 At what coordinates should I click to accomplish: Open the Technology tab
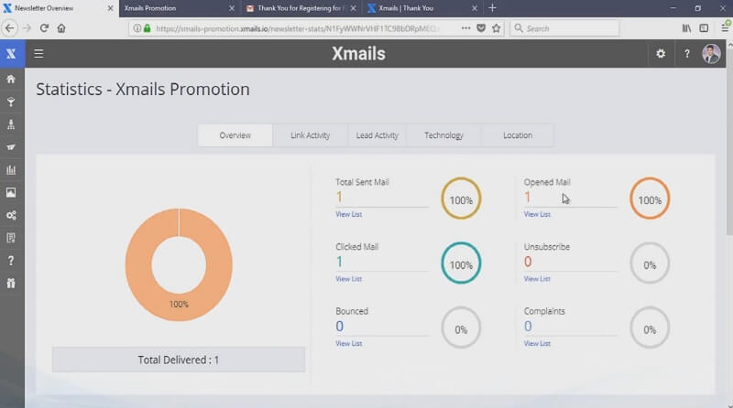pos(443,135)
